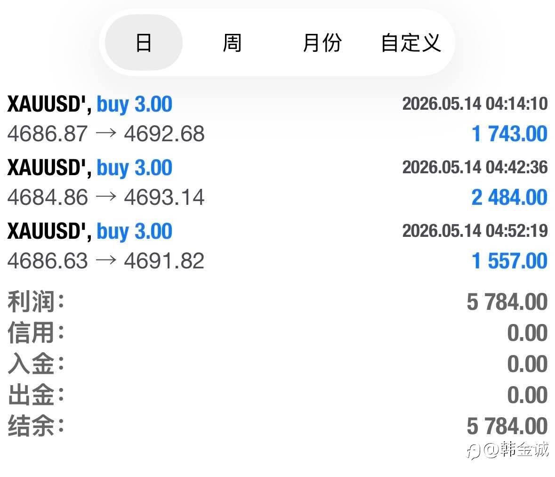Viewport: 555px width, 477px height.
Task: Click the timestamp 2026.05.14 04:14:10
Action: 475,104
